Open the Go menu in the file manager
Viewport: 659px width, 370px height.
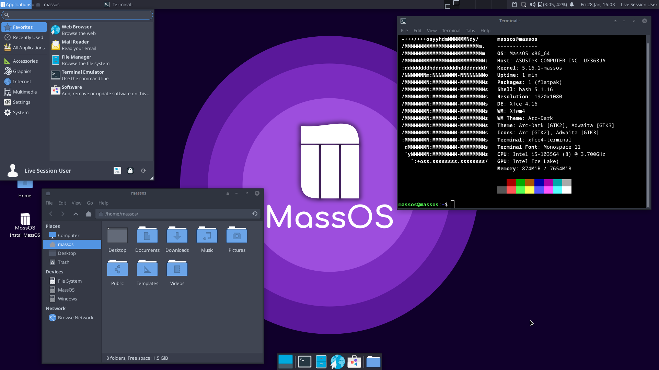pyautogui.click(x=90, y=203)
